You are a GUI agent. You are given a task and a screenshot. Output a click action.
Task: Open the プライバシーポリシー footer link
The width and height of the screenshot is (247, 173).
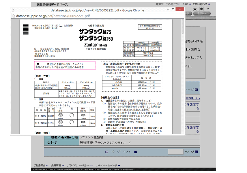click(80, 166)
